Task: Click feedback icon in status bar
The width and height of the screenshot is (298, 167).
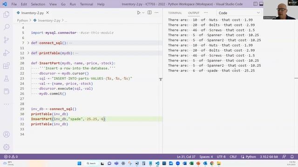Action: coord(284,157)
